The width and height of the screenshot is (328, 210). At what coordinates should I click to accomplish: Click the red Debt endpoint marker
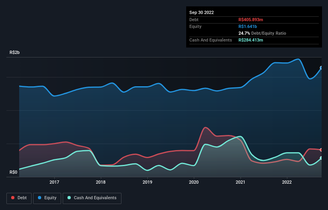pyautogui.click(x=321, y=150)
